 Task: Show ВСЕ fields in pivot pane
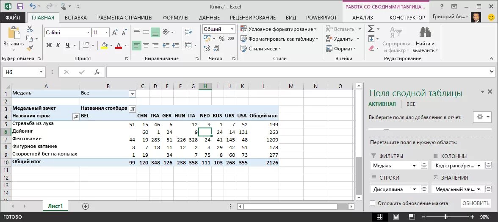[x=411, y=104]
